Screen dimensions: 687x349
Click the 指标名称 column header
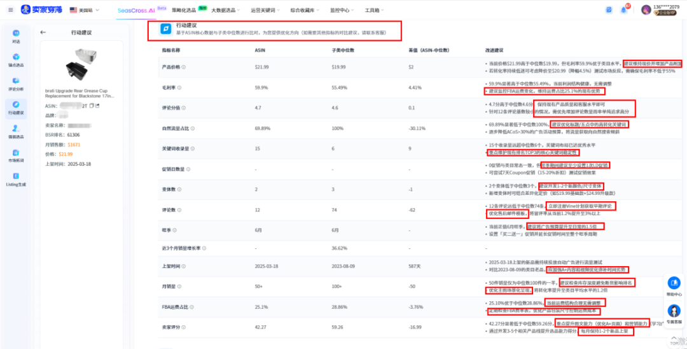click(x=171, y=50)
